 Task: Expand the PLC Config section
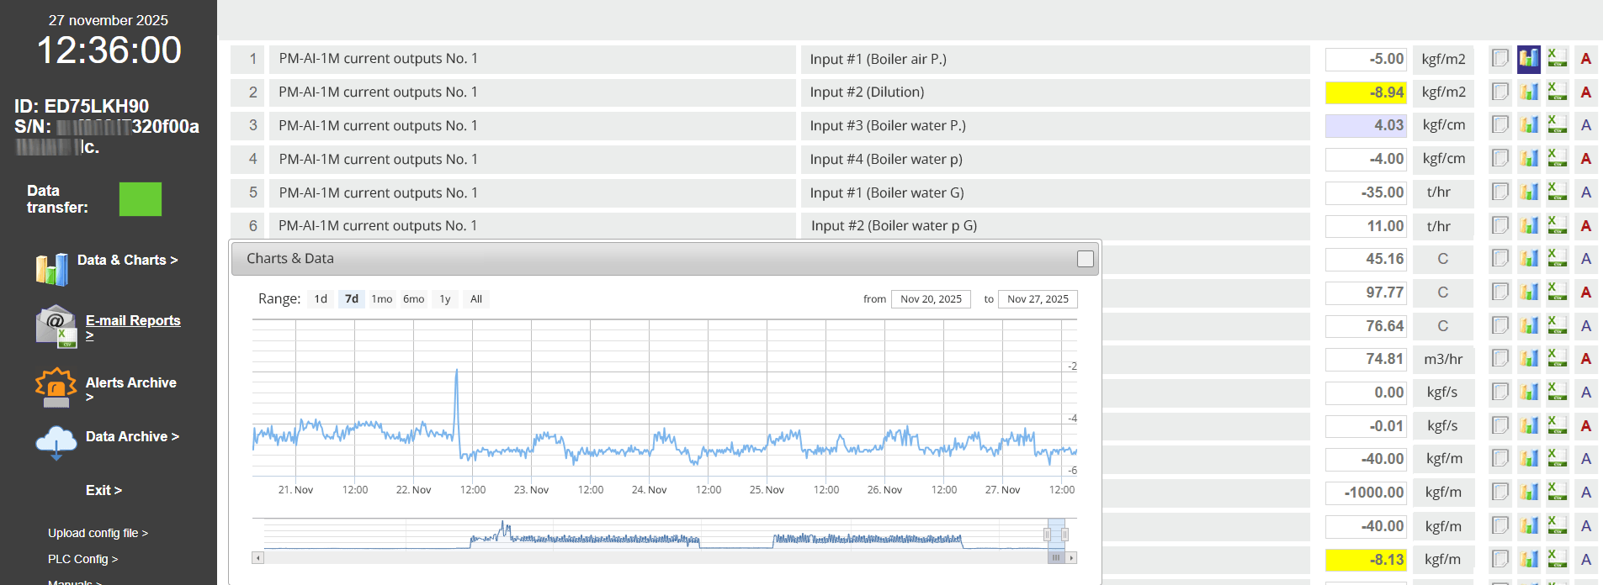click(82, 559)
